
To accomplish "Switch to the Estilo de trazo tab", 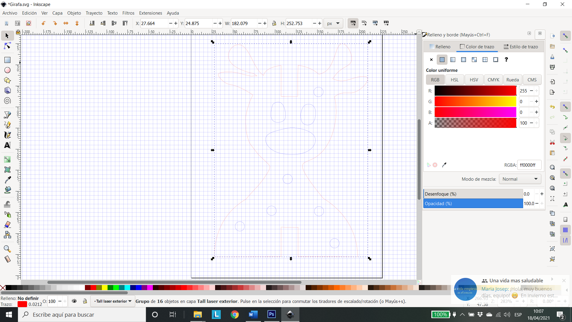I will tap(521, 47).
